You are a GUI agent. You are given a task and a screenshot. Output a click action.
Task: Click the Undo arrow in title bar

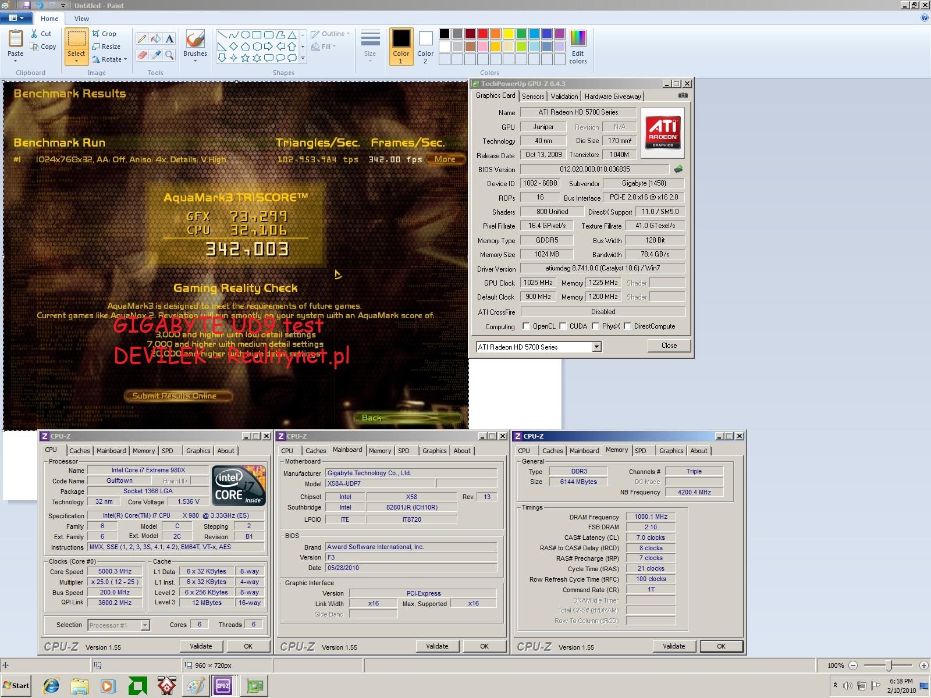pyautogui.click(x=40, y=5)
